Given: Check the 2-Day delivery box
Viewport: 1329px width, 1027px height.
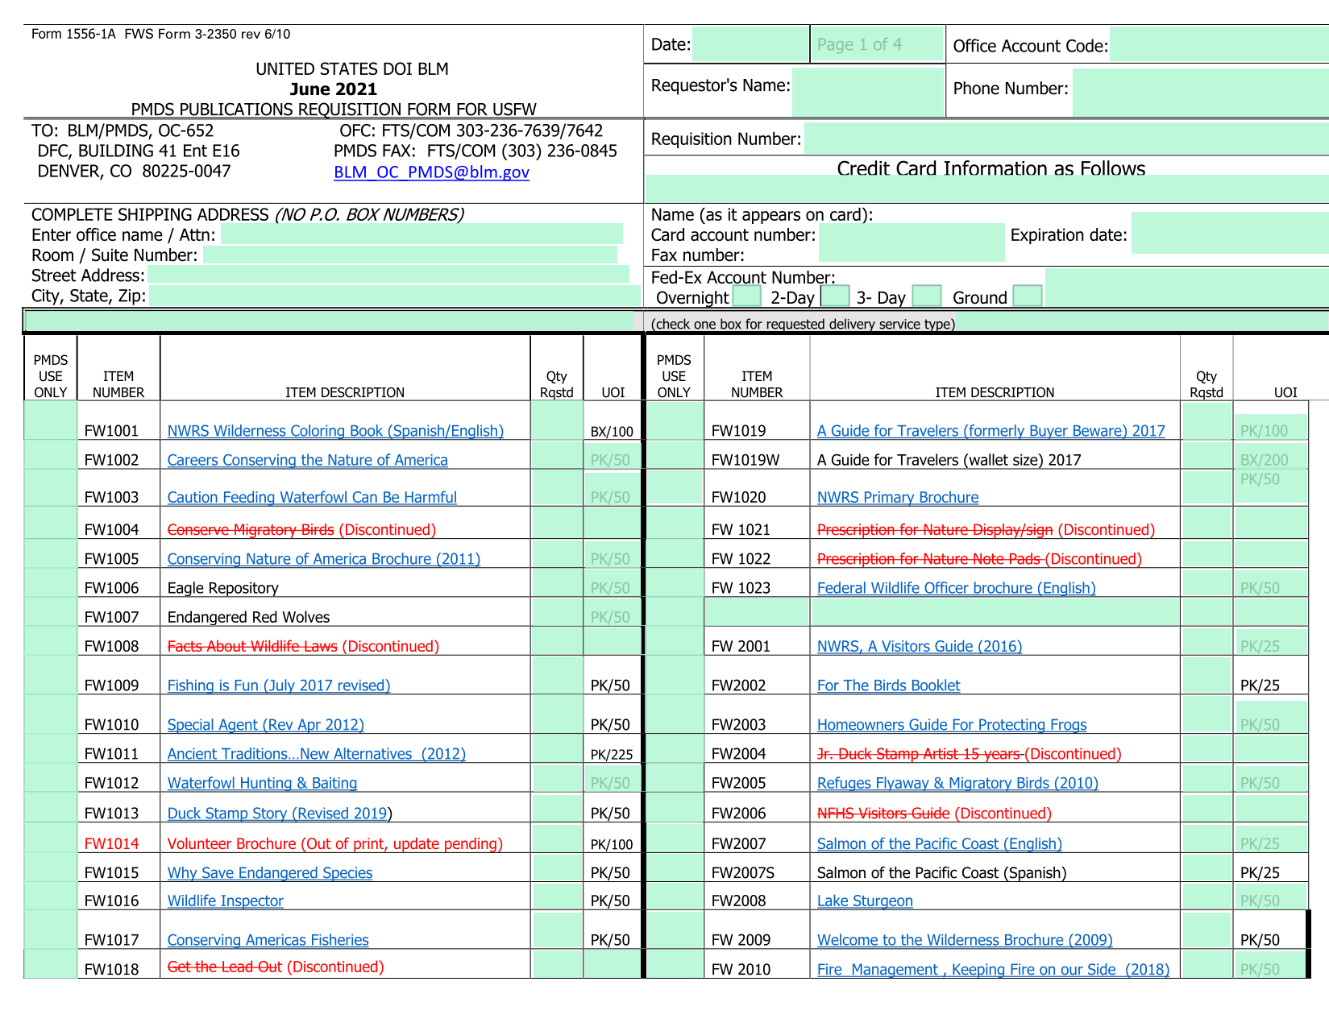Looking at the screenshot, I should pos(834,296).
